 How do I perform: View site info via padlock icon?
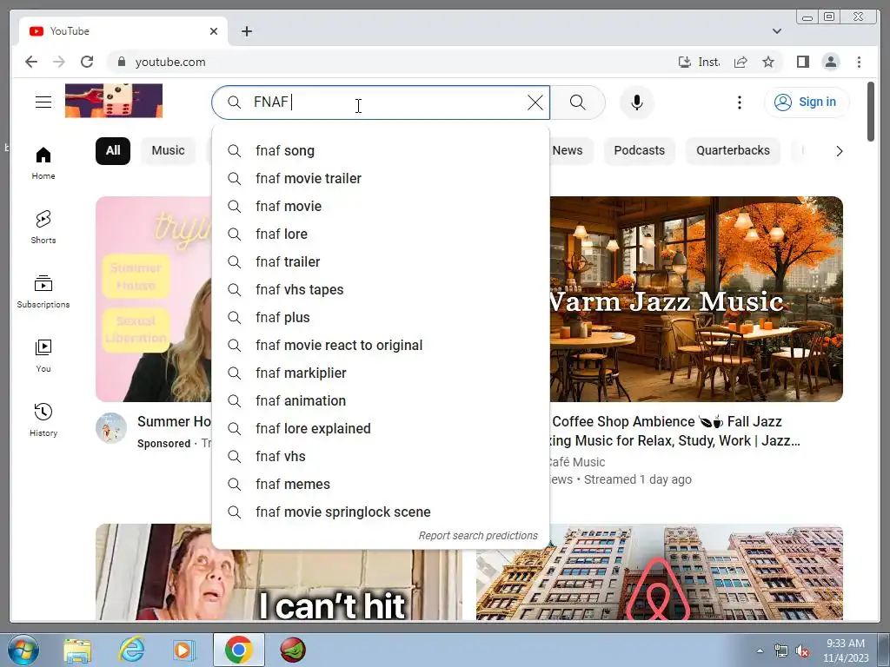coord(121,62)
